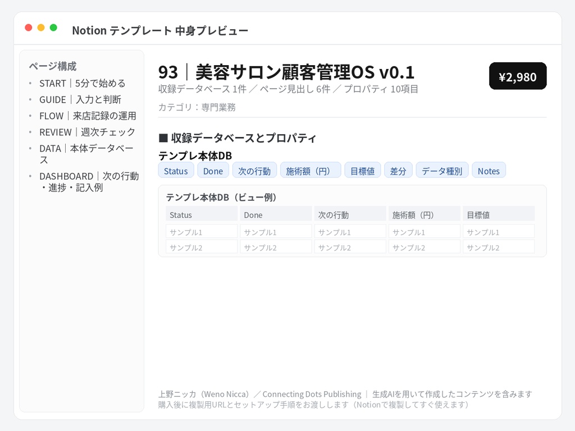
Task: Select the Done property chip
Action: pyautogui.click(x=213, y=171)
